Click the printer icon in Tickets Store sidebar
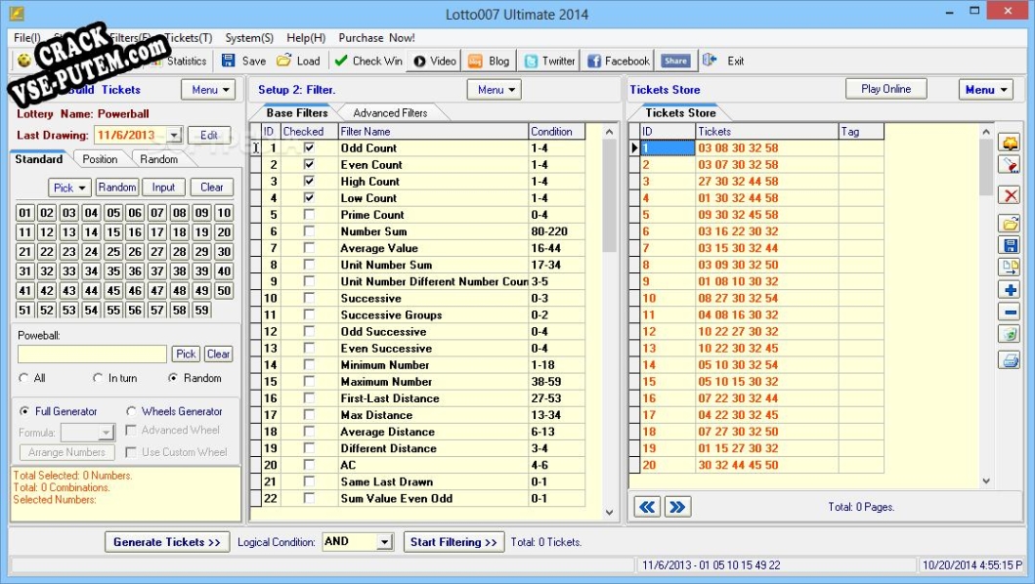 [x=1010, y=360]
